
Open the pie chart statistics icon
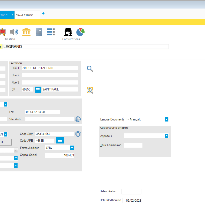click(80, 32)
